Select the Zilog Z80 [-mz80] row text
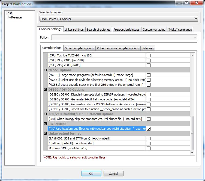 (65, 65)
